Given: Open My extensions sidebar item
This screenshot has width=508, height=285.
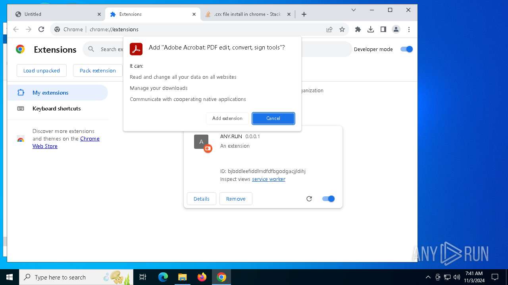Looking at the screenshot, I should click(58, 93).
